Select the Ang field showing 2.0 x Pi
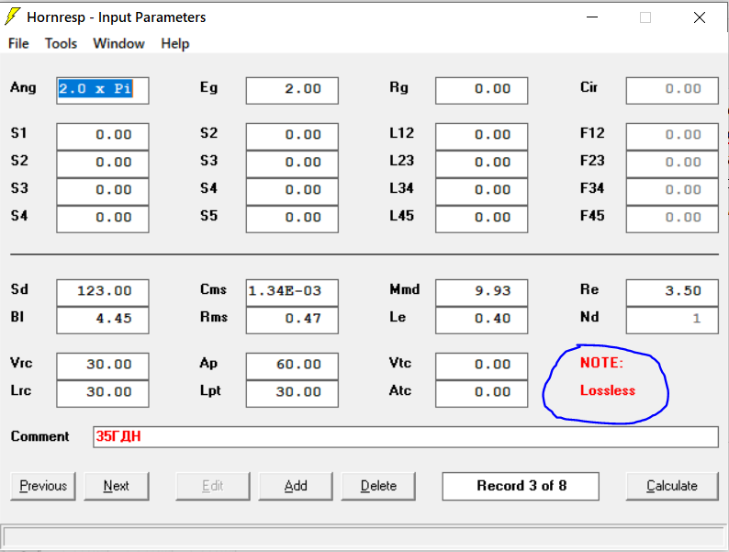The image size is (729, 552). pyautogui.click(x=103, y=90)
